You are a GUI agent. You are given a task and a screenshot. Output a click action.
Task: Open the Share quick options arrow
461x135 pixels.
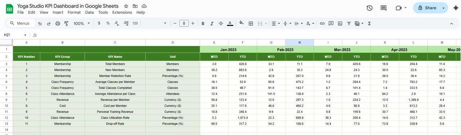pos(444,8)
